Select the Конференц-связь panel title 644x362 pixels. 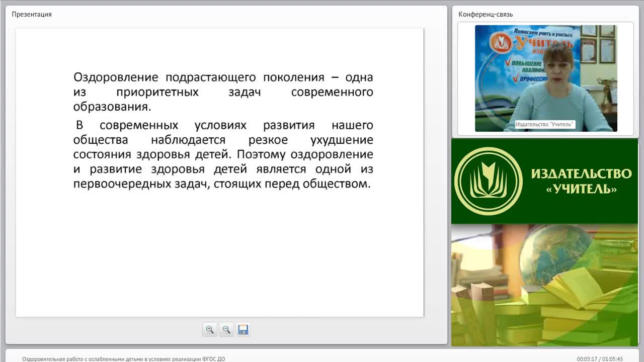coord(486,14)
